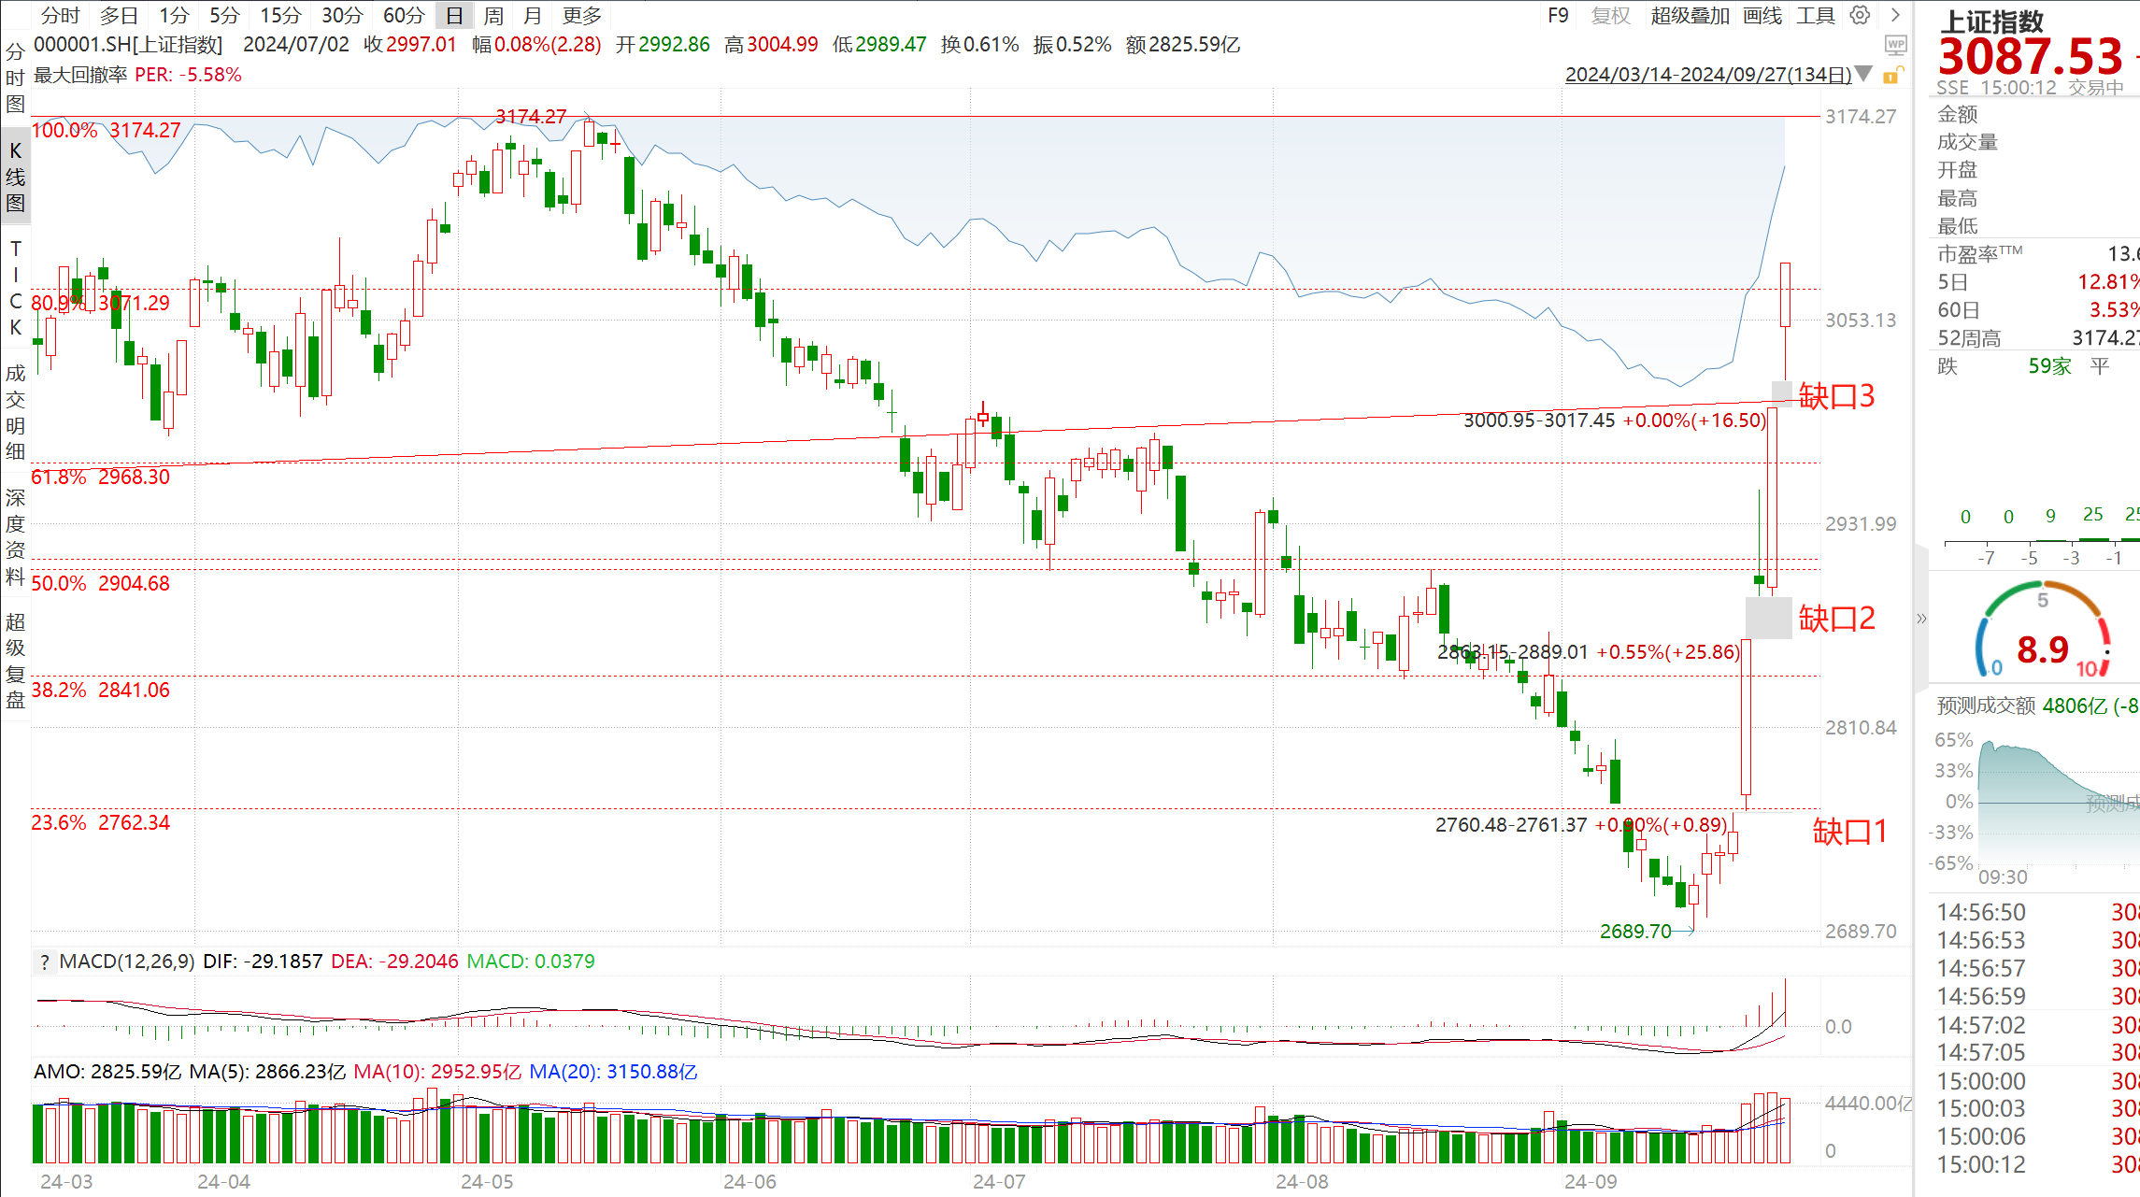Click the 复权 adjustment toggle
Viewport: 2140px width, 1197px height.
coord(1610,15)
